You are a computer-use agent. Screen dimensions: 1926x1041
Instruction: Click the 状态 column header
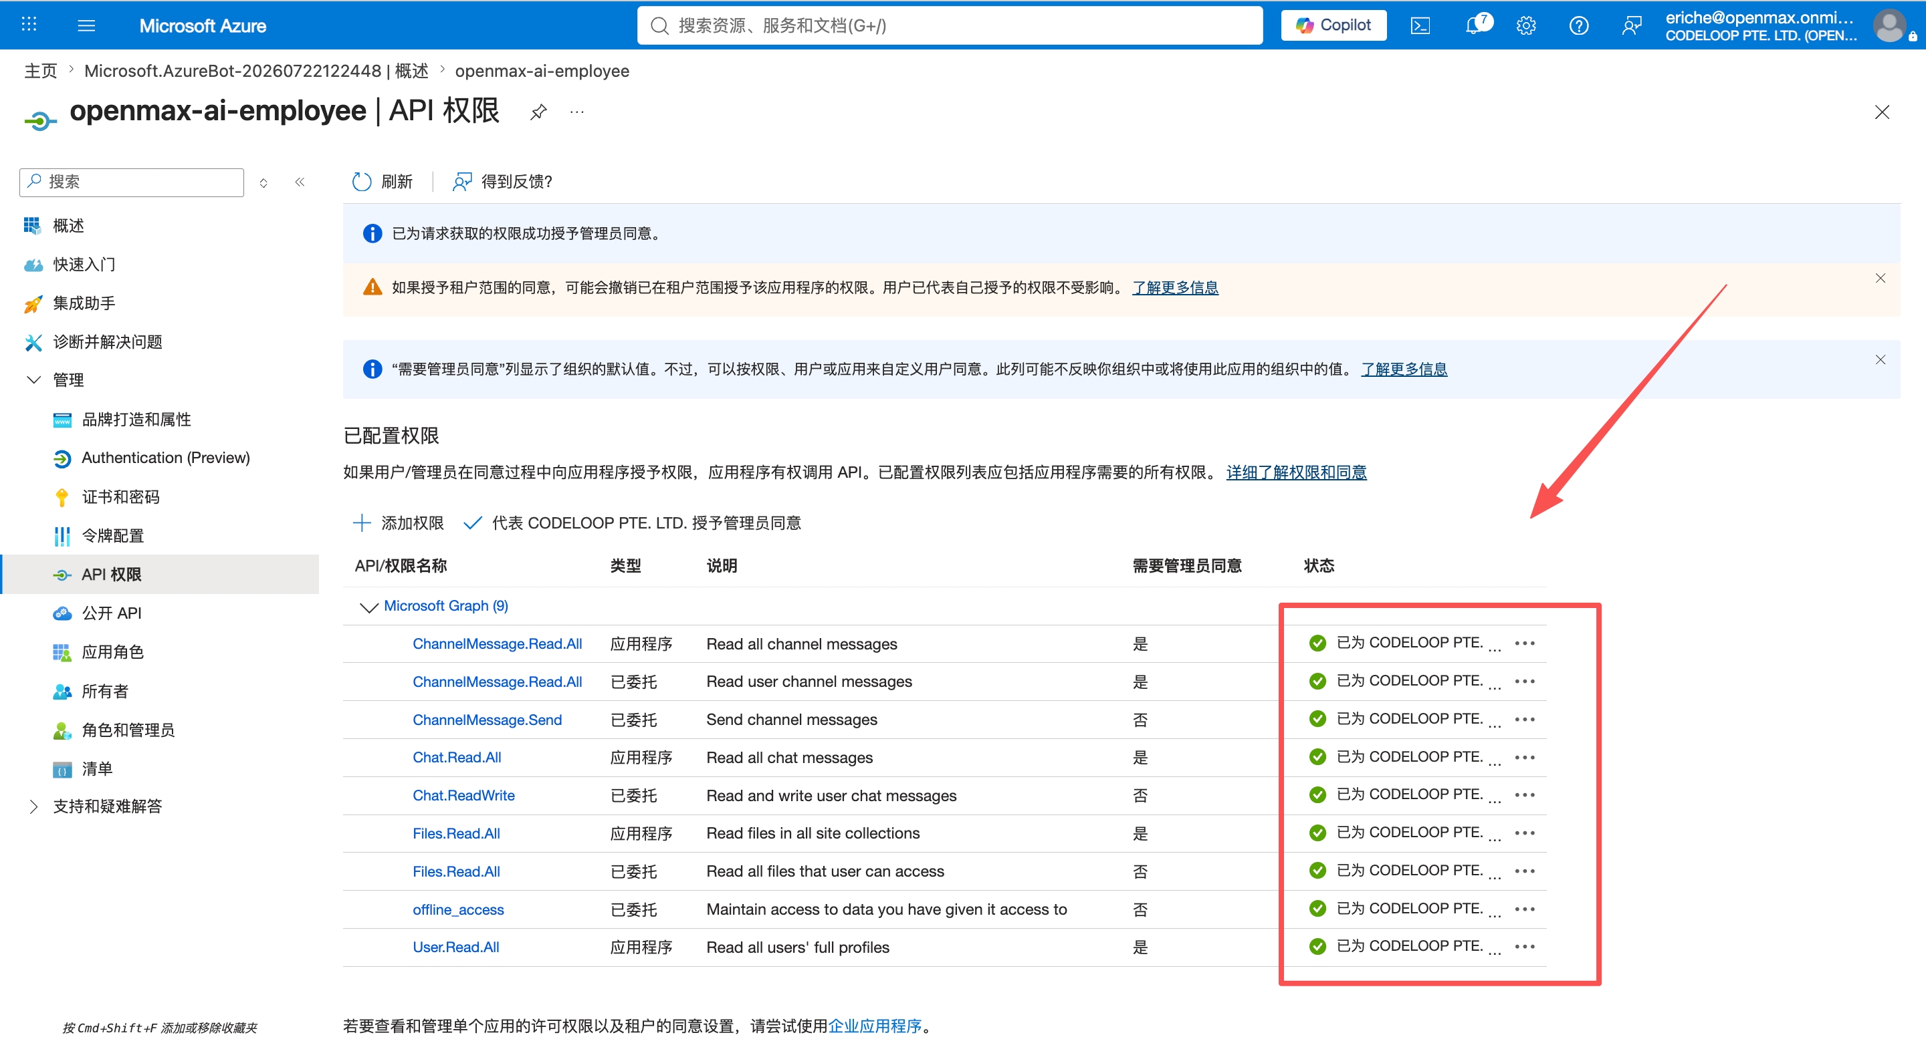[x=1319, y=565]
